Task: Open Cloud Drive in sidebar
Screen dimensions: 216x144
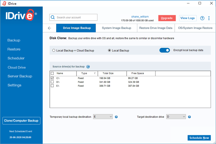Action: pos(17,67)
